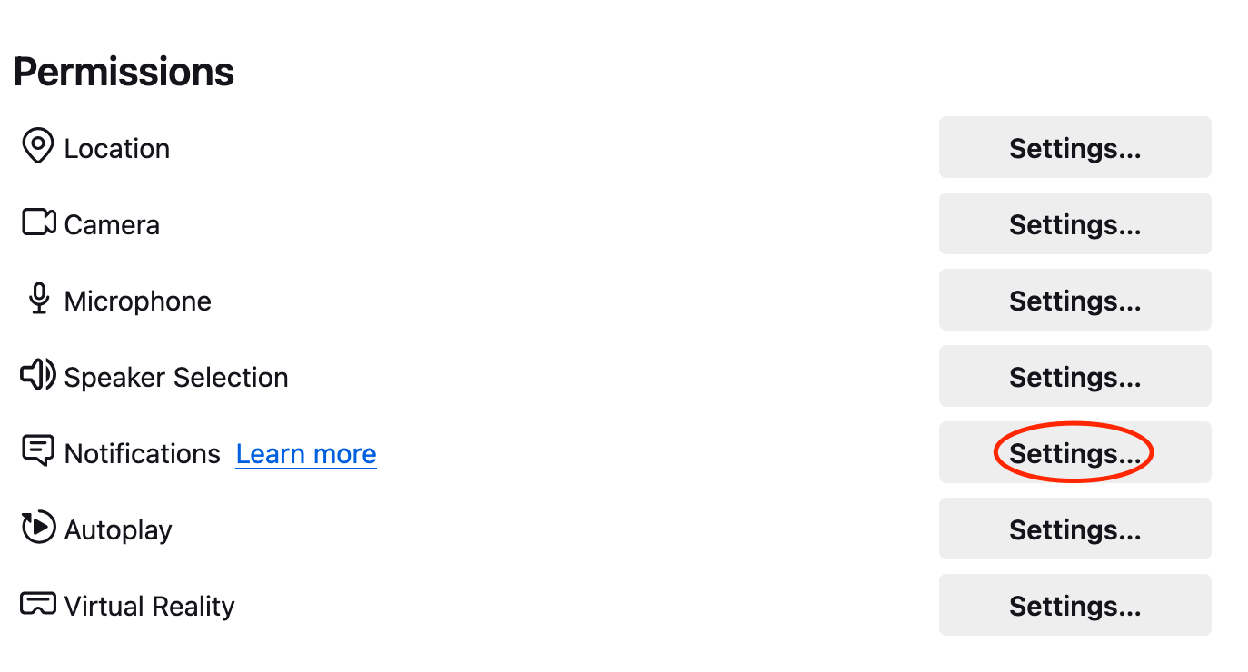Click the Autoplay label text
Image resolution: width=1248 pixels, height=672 pixels.
(x=118, y=530)
